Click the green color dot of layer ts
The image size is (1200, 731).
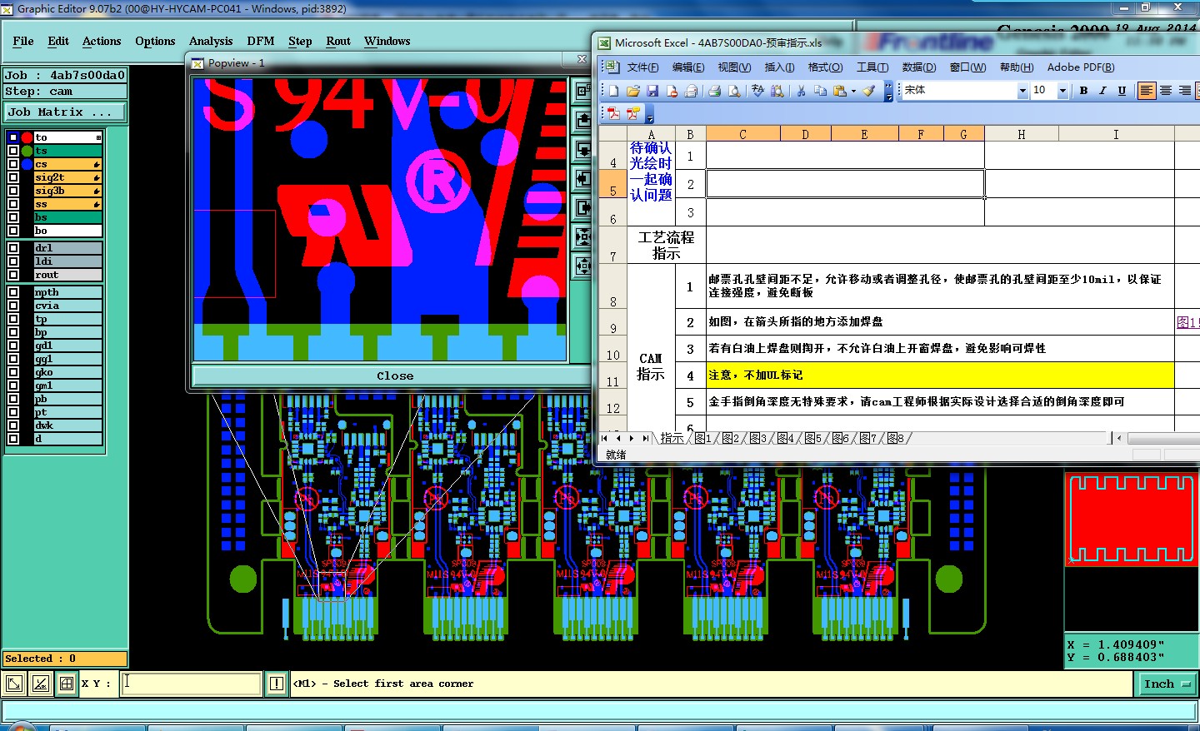tap(27, 151)
